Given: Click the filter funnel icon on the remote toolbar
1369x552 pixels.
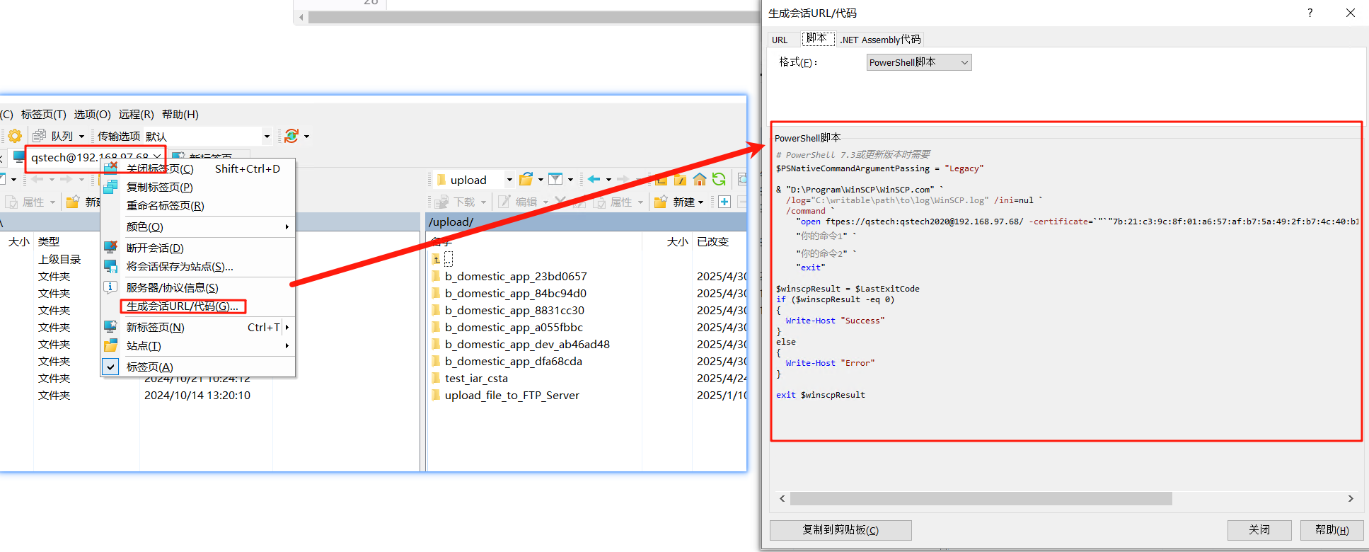Looking at the screenshot, I should [555, 180].
